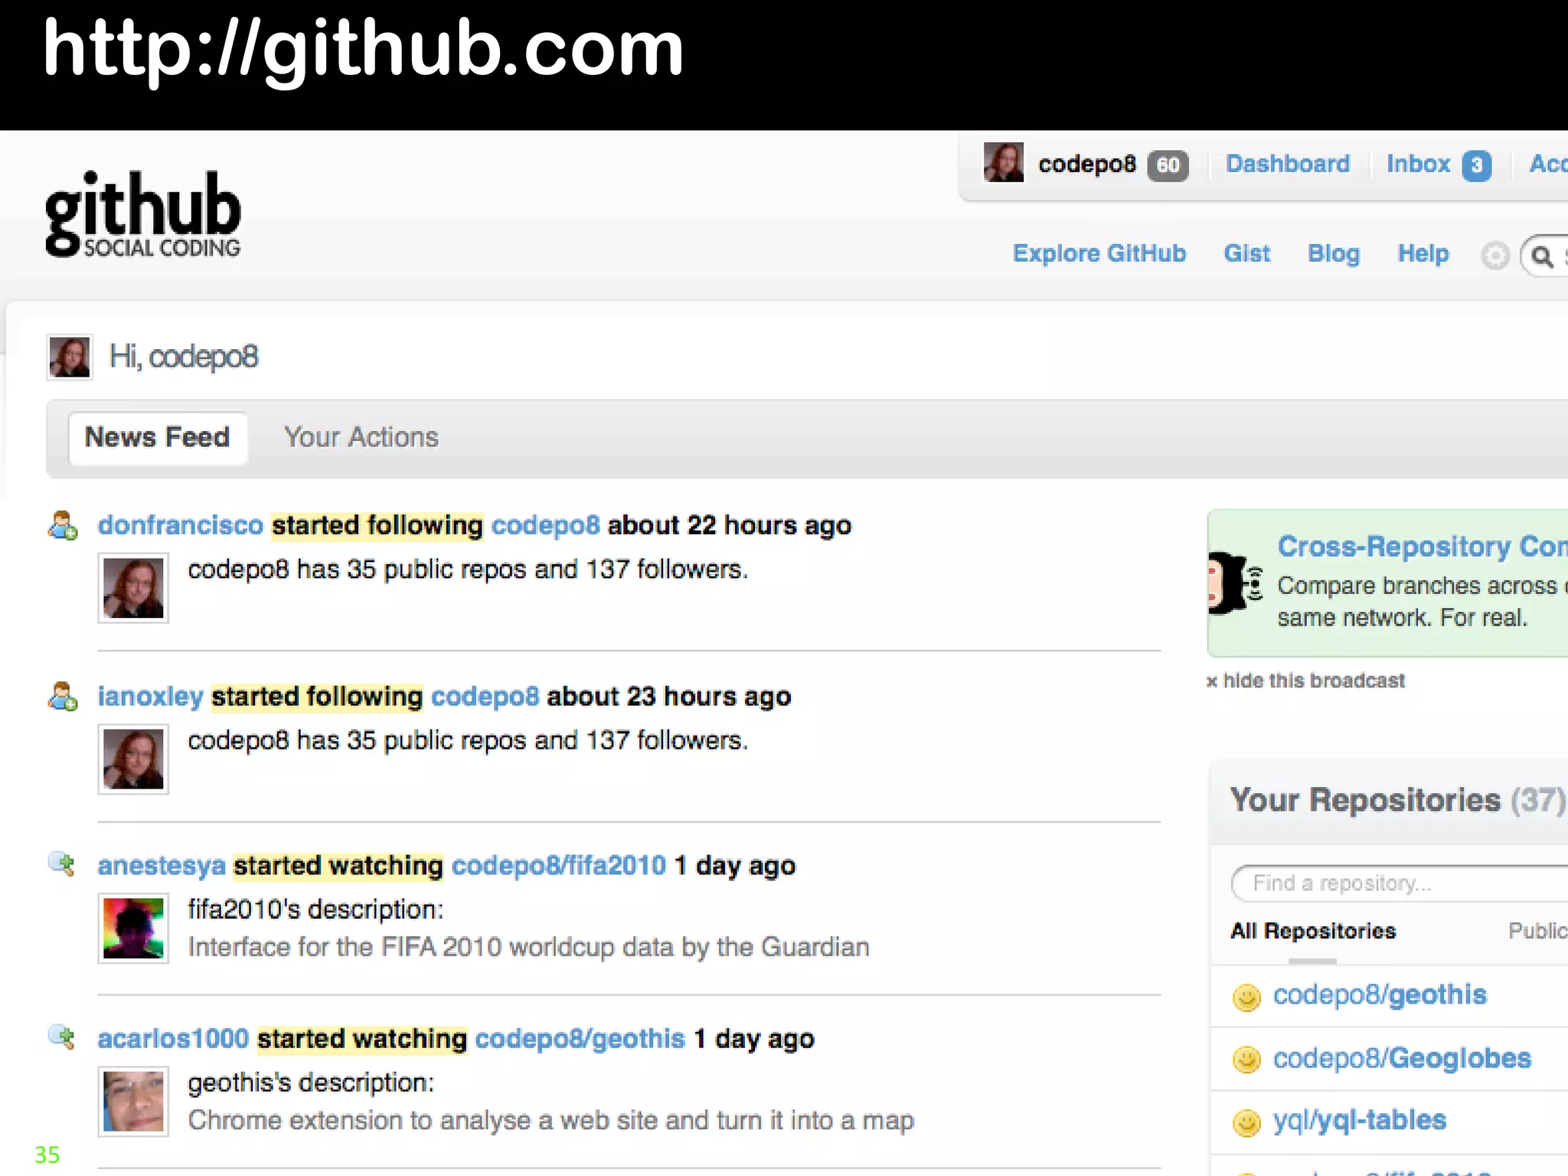The image size is (1568, 1176).
Task: Open codepo8/geothis in Your Repositories list
Action: click(x=1380, y=995)
